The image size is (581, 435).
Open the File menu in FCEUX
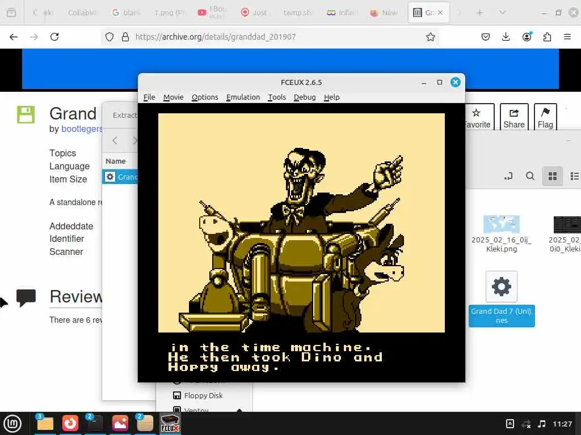tap(149, 97)
